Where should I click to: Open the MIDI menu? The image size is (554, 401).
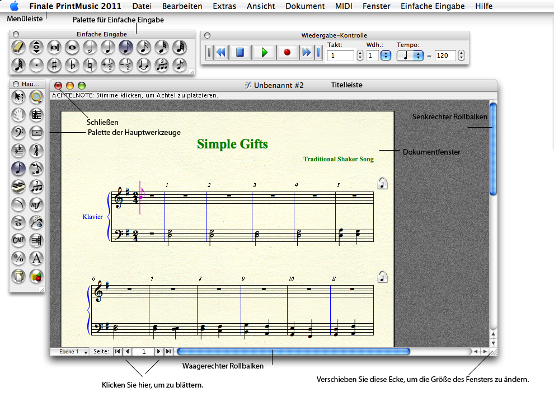[x=344, y=6]
